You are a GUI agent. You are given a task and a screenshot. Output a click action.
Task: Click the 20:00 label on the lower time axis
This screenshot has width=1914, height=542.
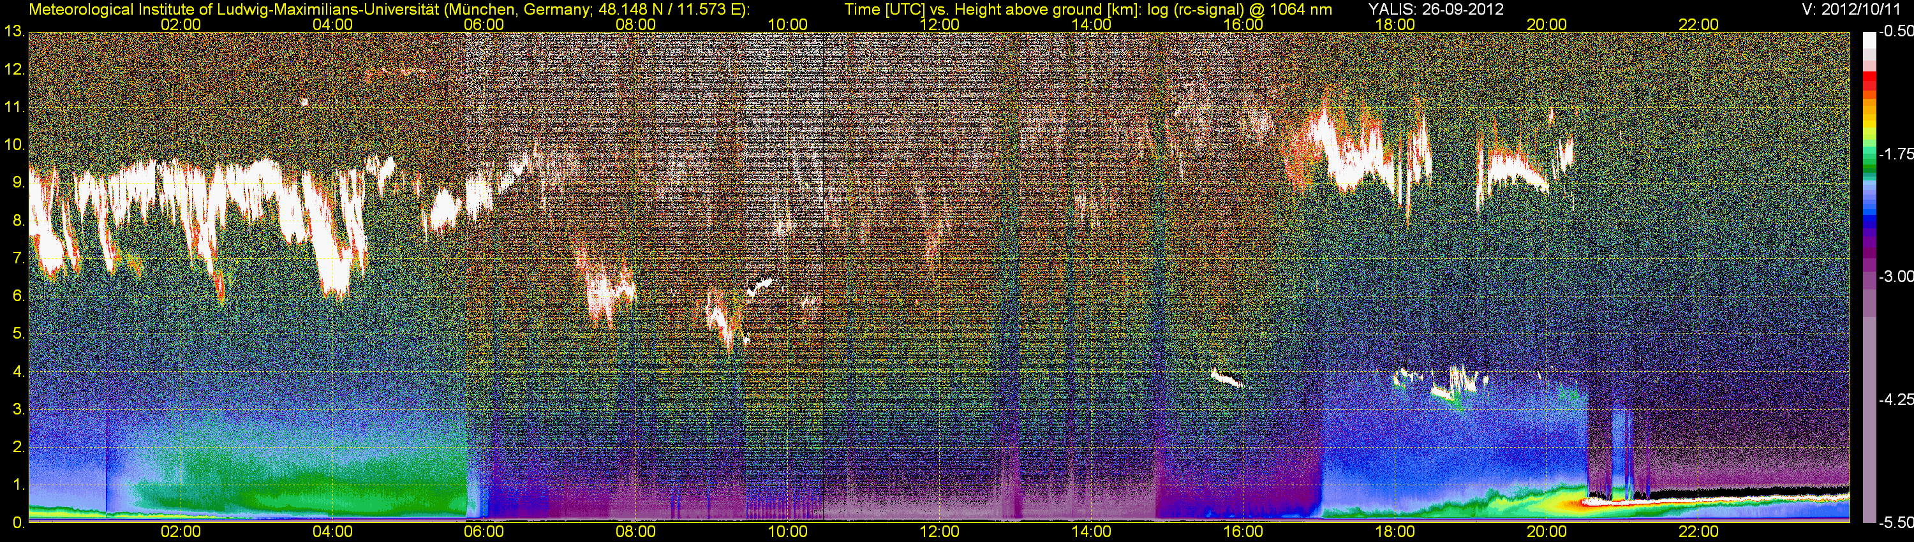pyautogui.click(x=1547, y=532)
